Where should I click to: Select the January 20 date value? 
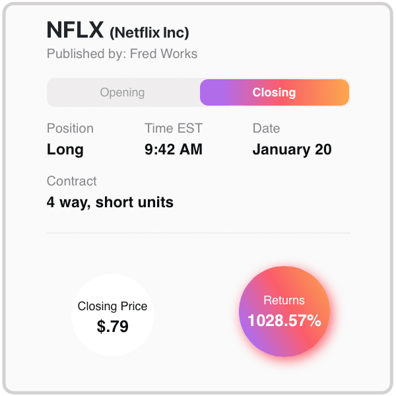pos(292,150)
